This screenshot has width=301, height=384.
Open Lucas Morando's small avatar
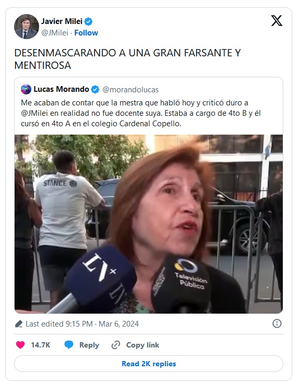click(26, 89)
